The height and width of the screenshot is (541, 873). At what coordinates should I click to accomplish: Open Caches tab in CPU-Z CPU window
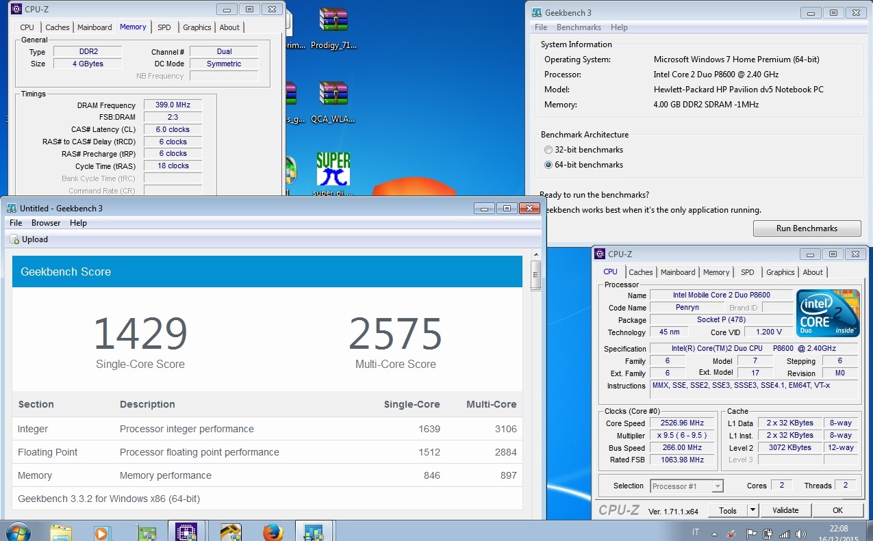click(641, 272)
